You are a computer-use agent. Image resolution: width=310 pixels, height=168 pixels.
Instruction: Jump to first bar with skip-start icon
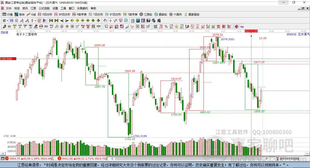51,20
